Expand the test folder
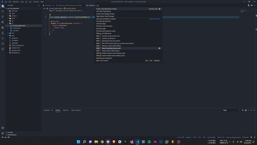 (x=24, y=33)
